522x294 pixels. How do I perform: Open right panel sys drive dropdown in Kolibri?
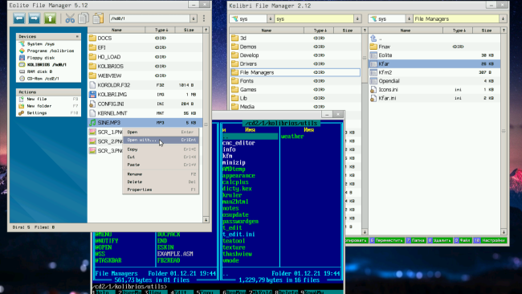click(409, 19)
